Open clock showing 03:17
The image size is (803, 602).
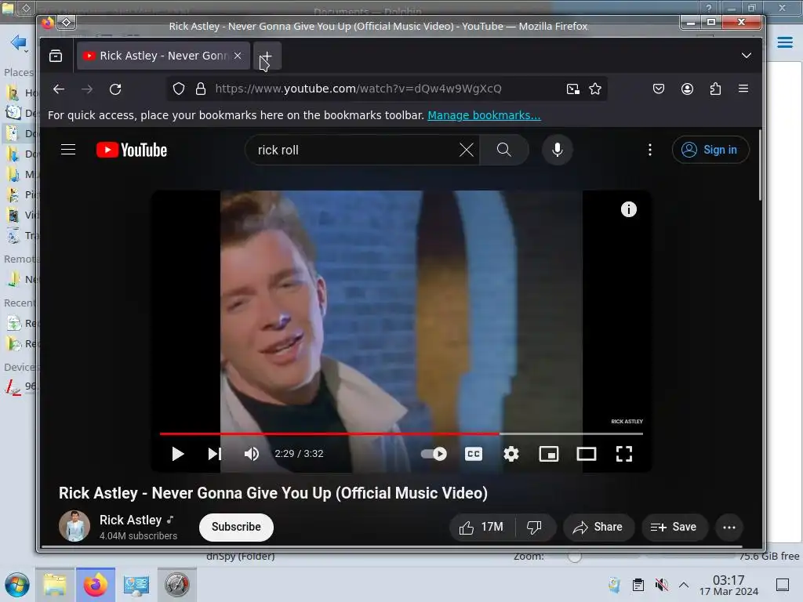[729, 586]
